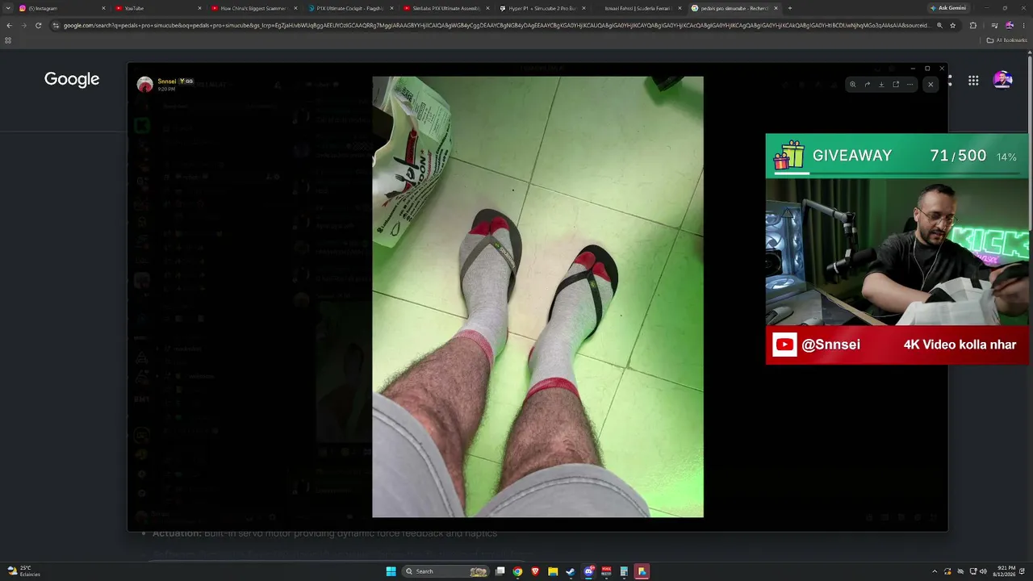Click the enlarged photo of feet in flip-flops
The width and height of the screenshot is (1033, 581).
click(537, 297)
